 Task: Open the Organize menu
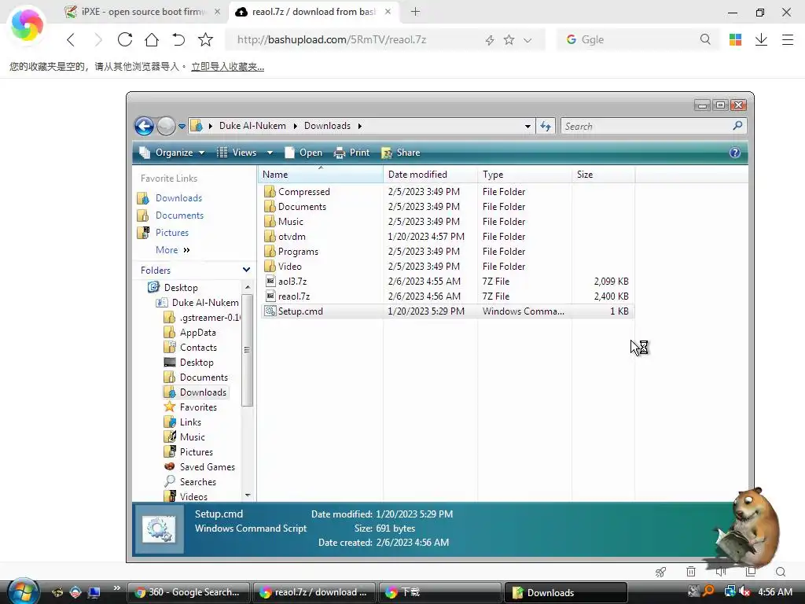point(172,153)
